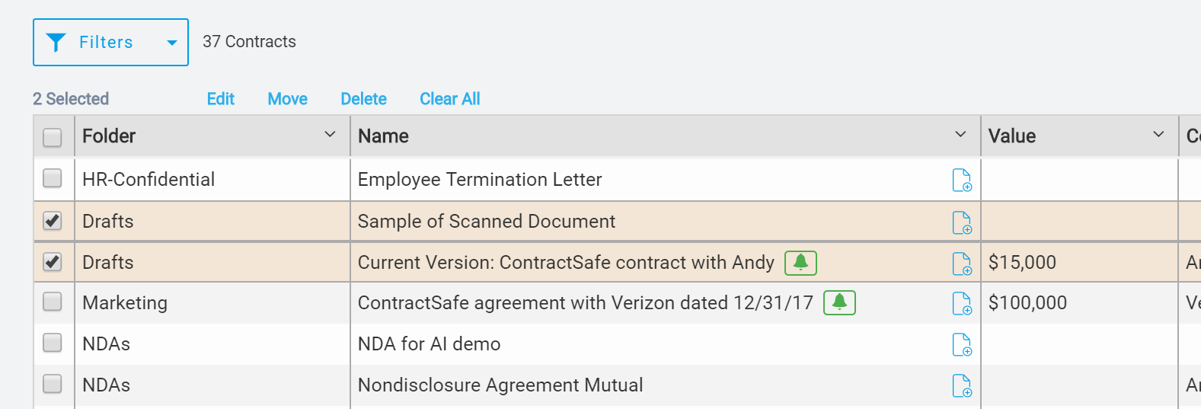
Task: Toggle the select-all checkbox in header
Action: coord(52,137)
